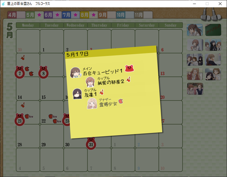Click the braided girl avatar beside 秘密の部屋2

90,82
